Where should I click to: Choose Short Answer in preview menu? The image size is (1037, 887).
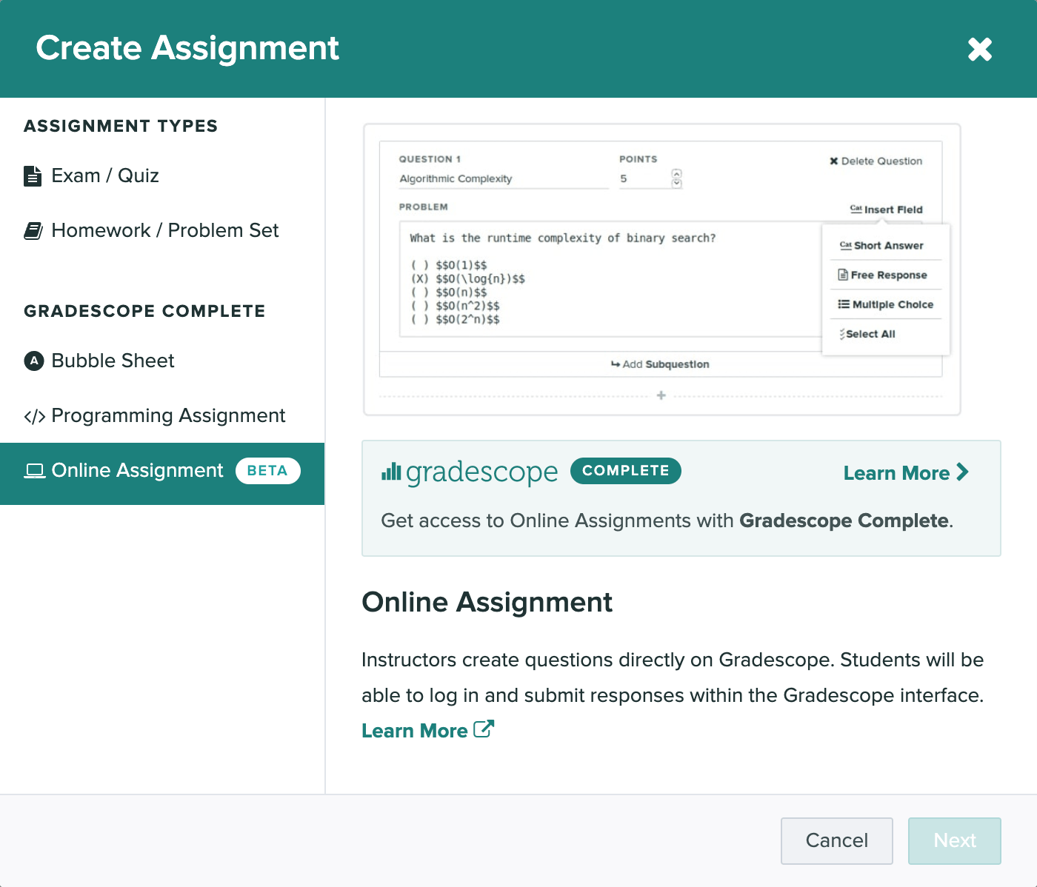click(882, 245)
